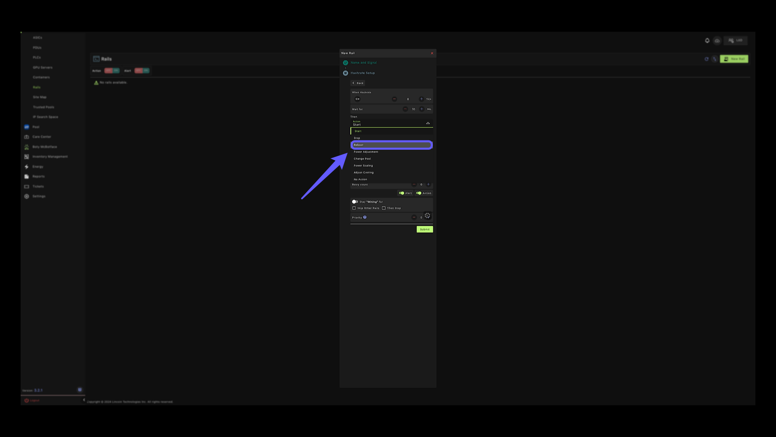Image resolution: width=776 pixels, height=437 pixels.
Task: Click the Tickets icon in sidebar
Action: (27, 187)
